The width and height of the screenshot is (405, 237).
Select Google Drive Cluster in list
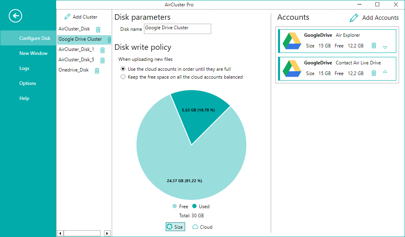[x=80, y=39]
